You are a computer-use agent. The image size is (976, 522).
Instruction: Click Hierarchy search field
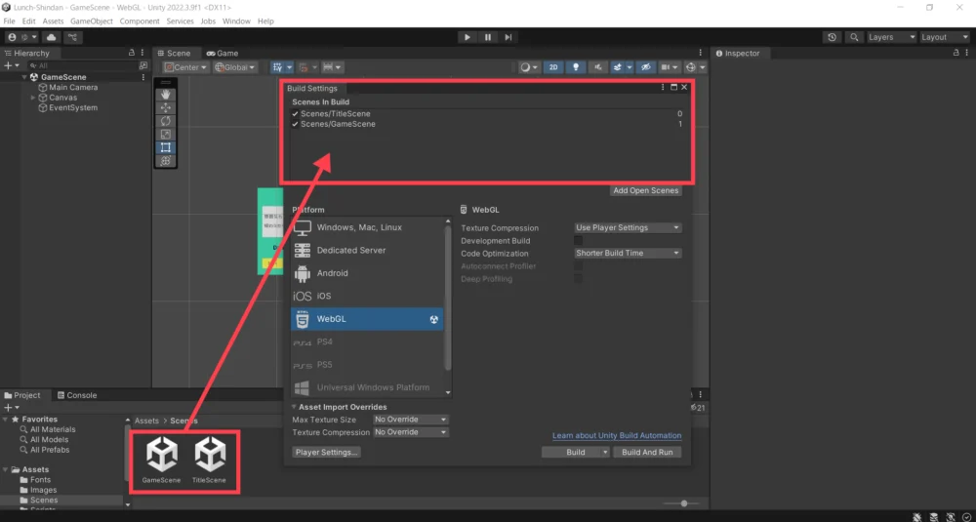[84, 65]
